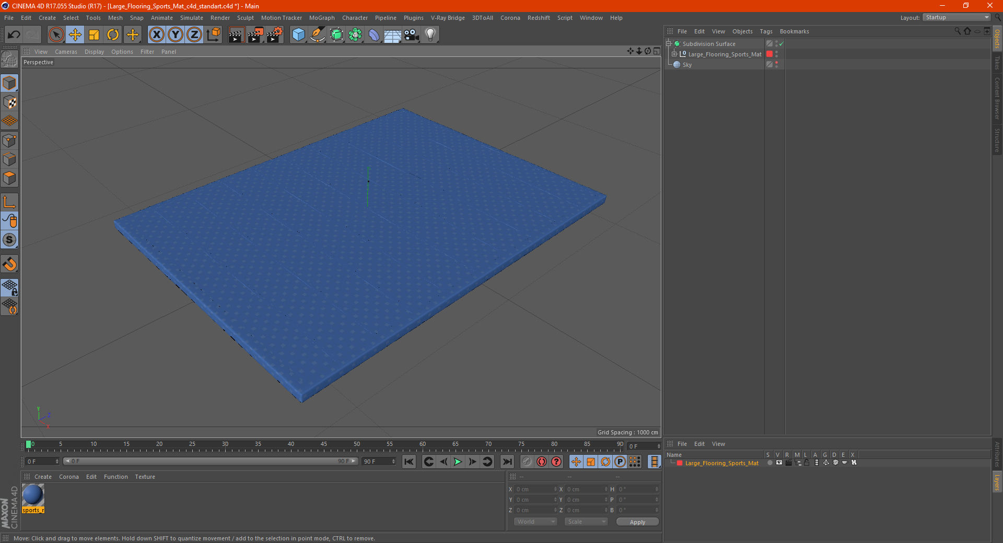Screen dimensions: 1003x543
Task: Open the Content Browser side tab
Action: point(997,98)
